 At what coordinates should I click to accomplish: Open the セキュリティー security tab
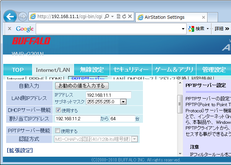131,70
